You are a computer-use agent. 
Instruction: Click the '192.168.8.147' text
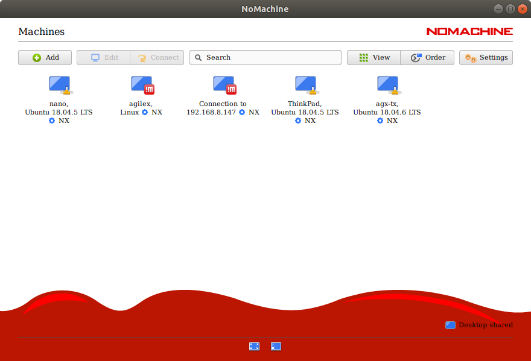pyautogui.click(x=211, y=112)
